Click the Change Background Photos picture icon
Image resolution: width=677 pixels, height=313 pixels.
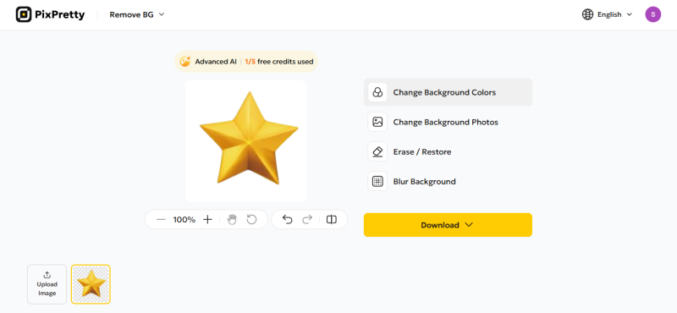(x=377, y=122)
